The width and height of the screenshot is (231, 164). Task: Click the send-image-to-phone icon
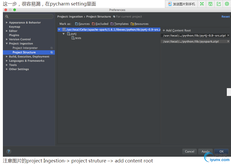coord(170,4)
